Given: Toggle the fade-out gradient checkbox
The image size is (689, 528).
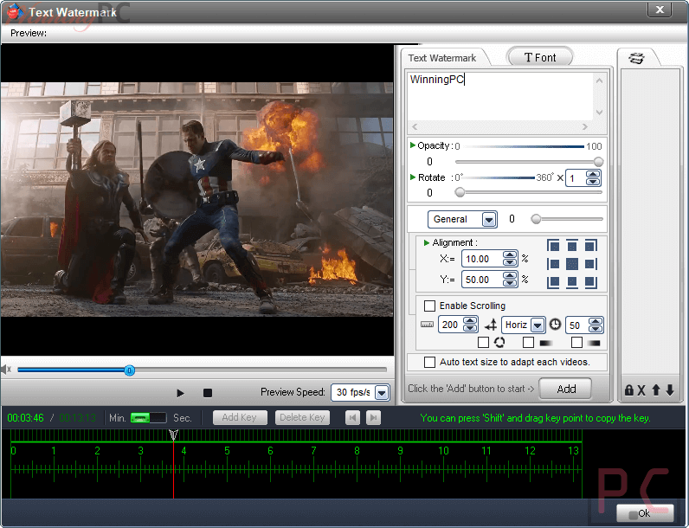Looking at the screenshot, I should coord(577,342).
